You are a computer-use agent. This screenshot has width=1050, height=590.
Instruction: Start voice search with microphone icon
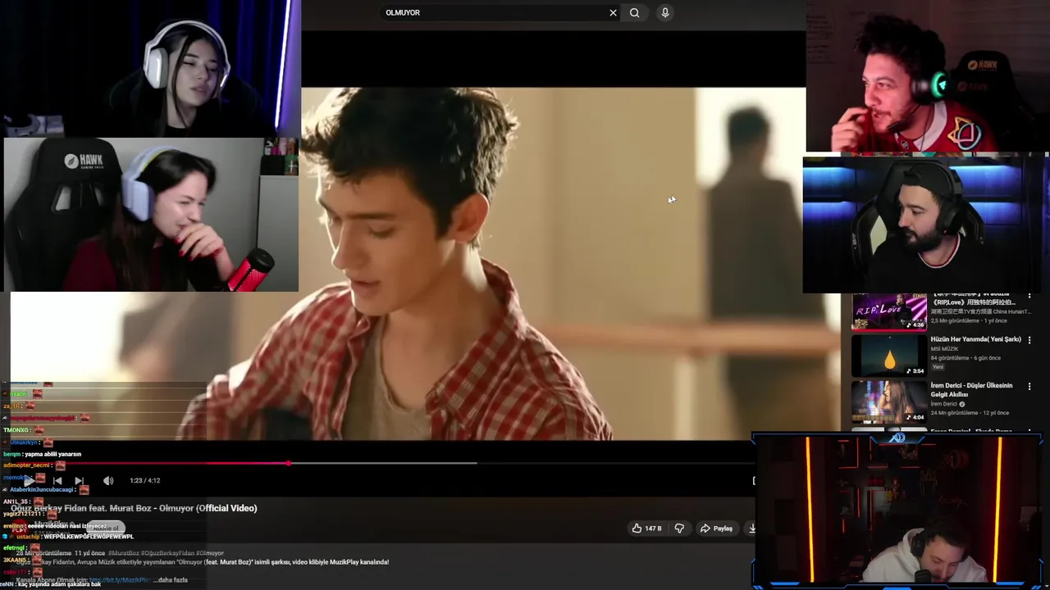664,13
